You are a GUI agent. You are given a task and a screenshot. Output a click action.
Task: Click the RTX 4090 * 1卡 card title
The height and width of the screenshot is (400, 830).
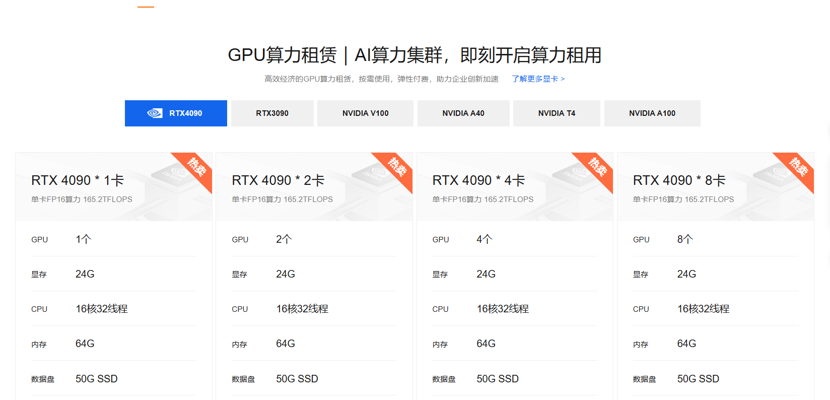[78, 180]
